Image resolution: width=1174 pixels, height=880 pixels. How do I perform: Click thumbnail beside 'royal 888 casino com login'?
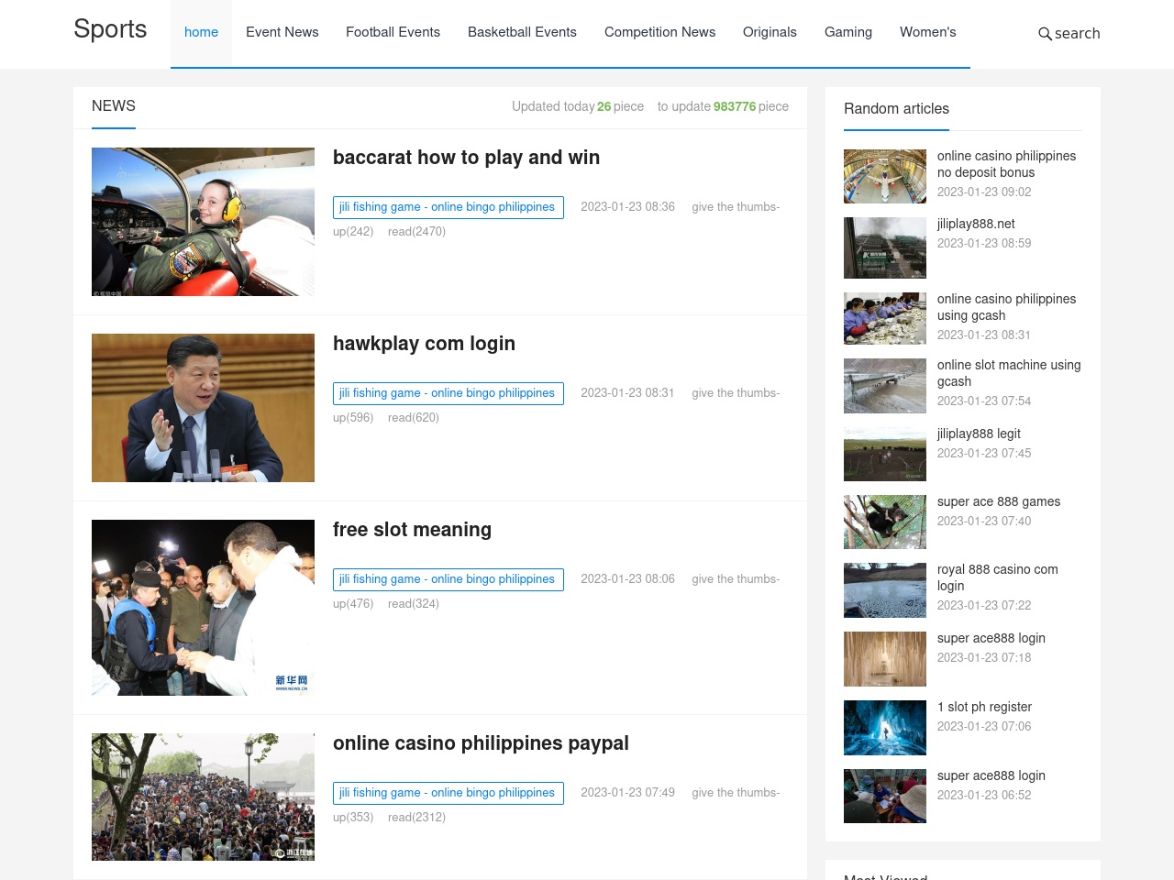click(885, 590)
